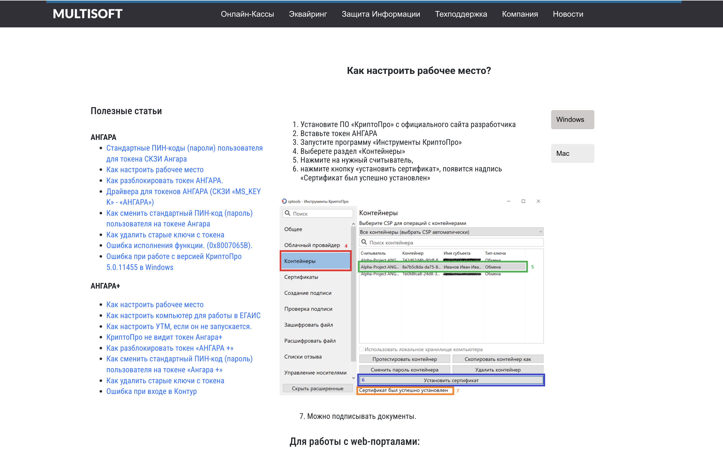The width and height of the screenshot is (723, 455).
Task: Switch to the Mac instructions tab
Action: click(x=572, y=154)
